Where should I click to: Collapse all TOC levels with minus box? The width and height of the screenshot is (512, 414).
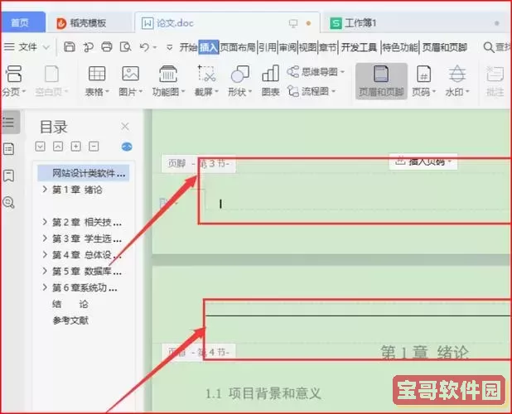(x=94, y=147)
